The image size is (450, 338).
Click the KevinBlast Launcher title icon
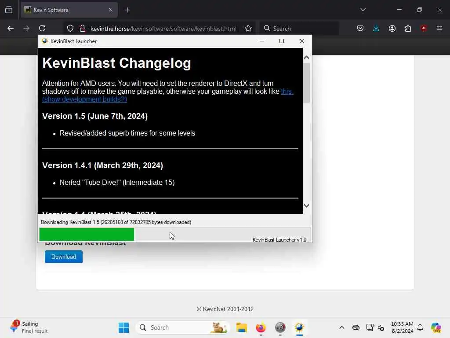pyautogui.click(x=44, y=41)
